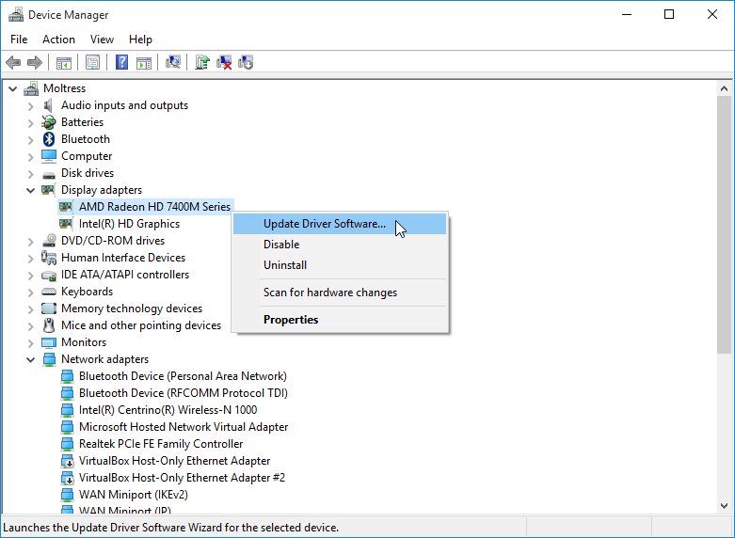
Task: Select AMD Radeon HD 7400M Series
Action: (x=154, y=207)
